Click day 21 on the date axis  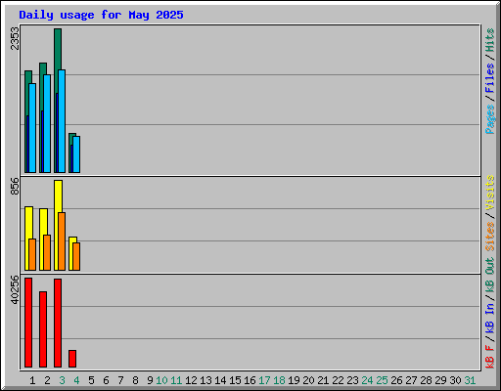point(323,380)
